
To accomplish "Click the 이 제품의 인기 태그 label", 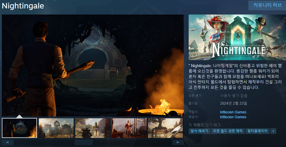I will point(205,125).
